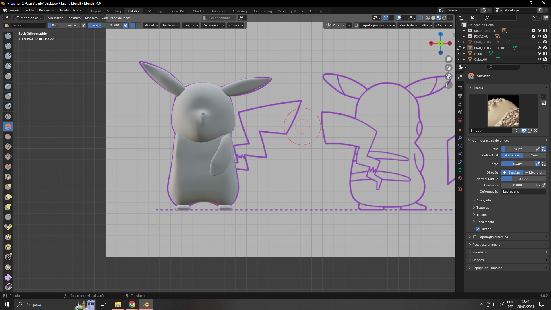The width and height of the screenshot is (551, 310).
Task: Open Google Chrome from taskbar
Action: tap(132, 304)
